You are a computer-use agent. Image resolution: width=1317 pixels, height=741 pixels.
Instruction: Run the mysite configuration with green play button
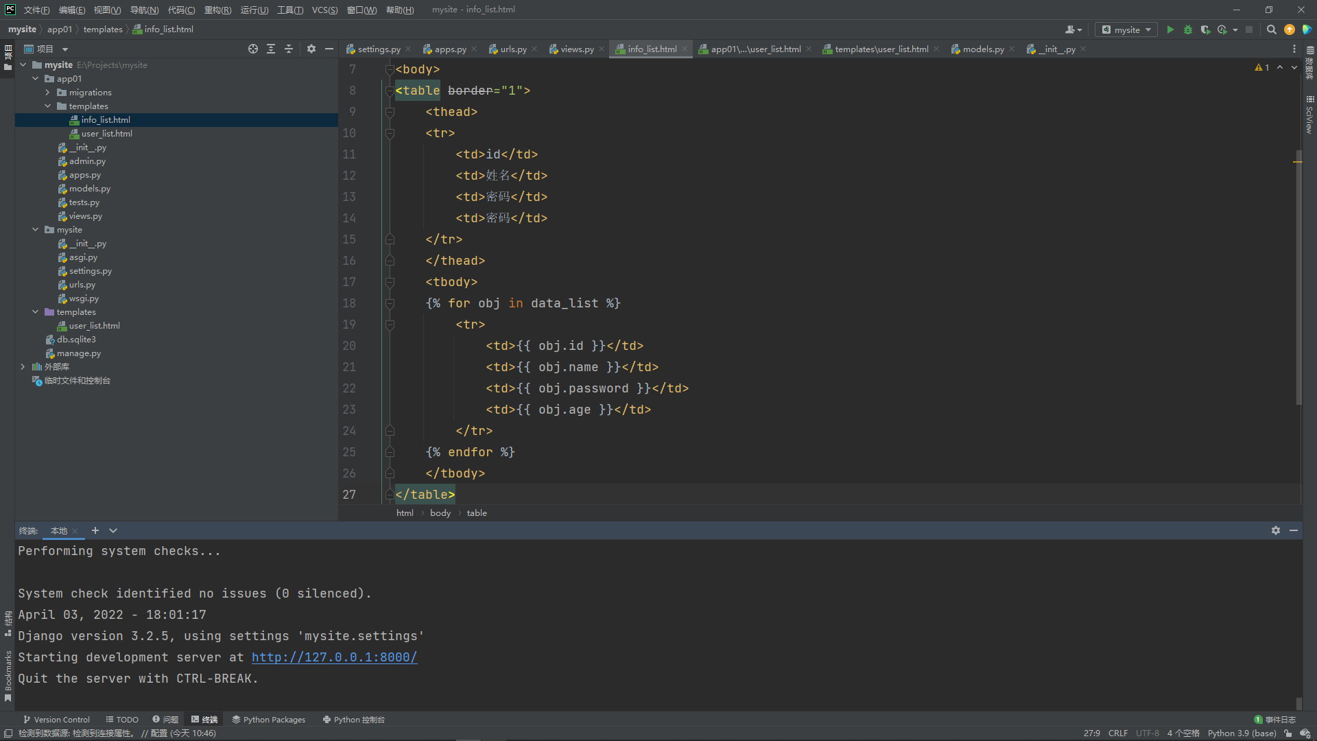pos(1170,30)
